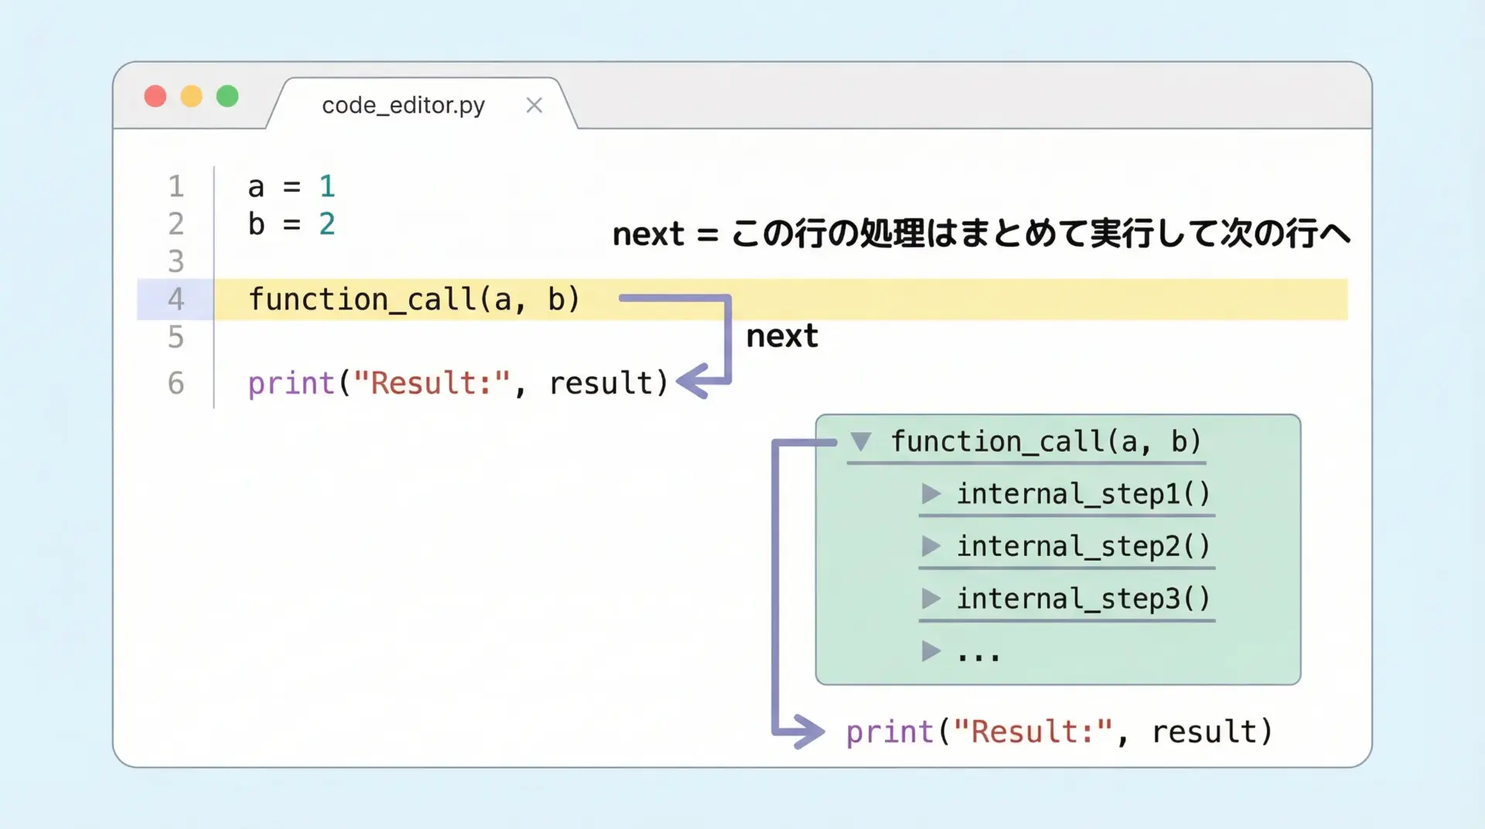Click the 'next' label beside the arrow
This screenshot has width=1485, height=829.
[x=781, y=336]
